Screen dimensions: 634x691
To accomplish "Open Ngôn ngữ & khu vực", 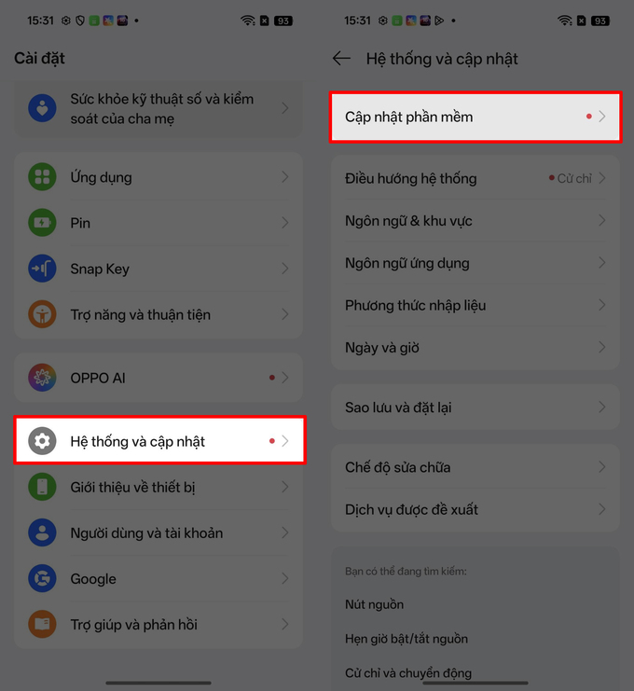I will pos(475,221).
